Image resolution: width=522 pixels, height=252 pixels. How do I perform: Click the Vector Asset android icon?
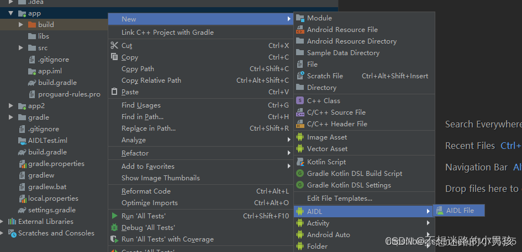[300, 148]
